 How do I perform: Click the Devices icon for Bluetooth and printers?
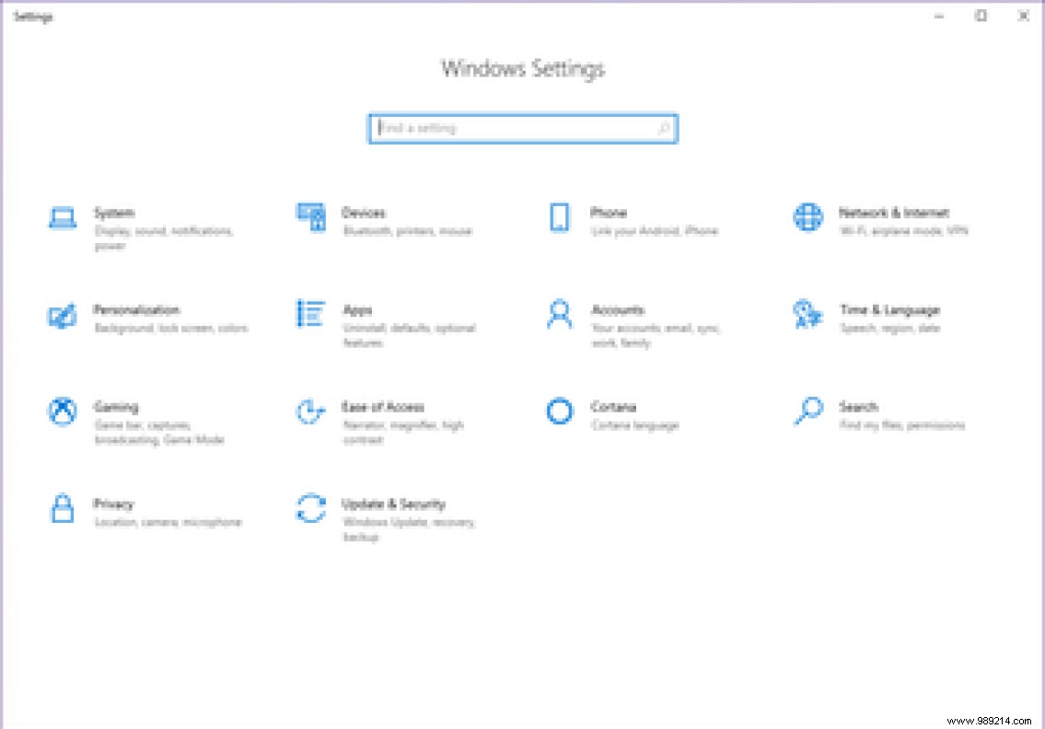coord(309,217)
